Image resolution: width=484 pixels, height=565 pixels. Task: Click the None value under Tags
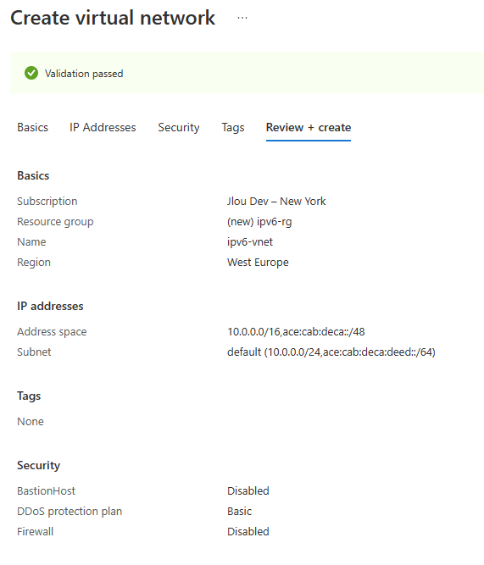31,422
